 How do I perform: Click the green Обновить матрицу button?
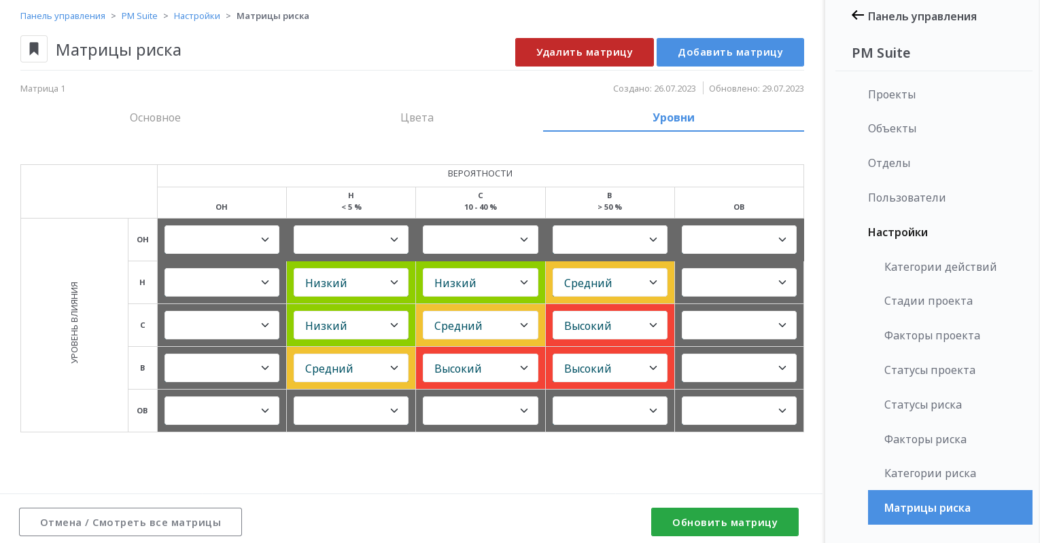[x=725, y=522]
